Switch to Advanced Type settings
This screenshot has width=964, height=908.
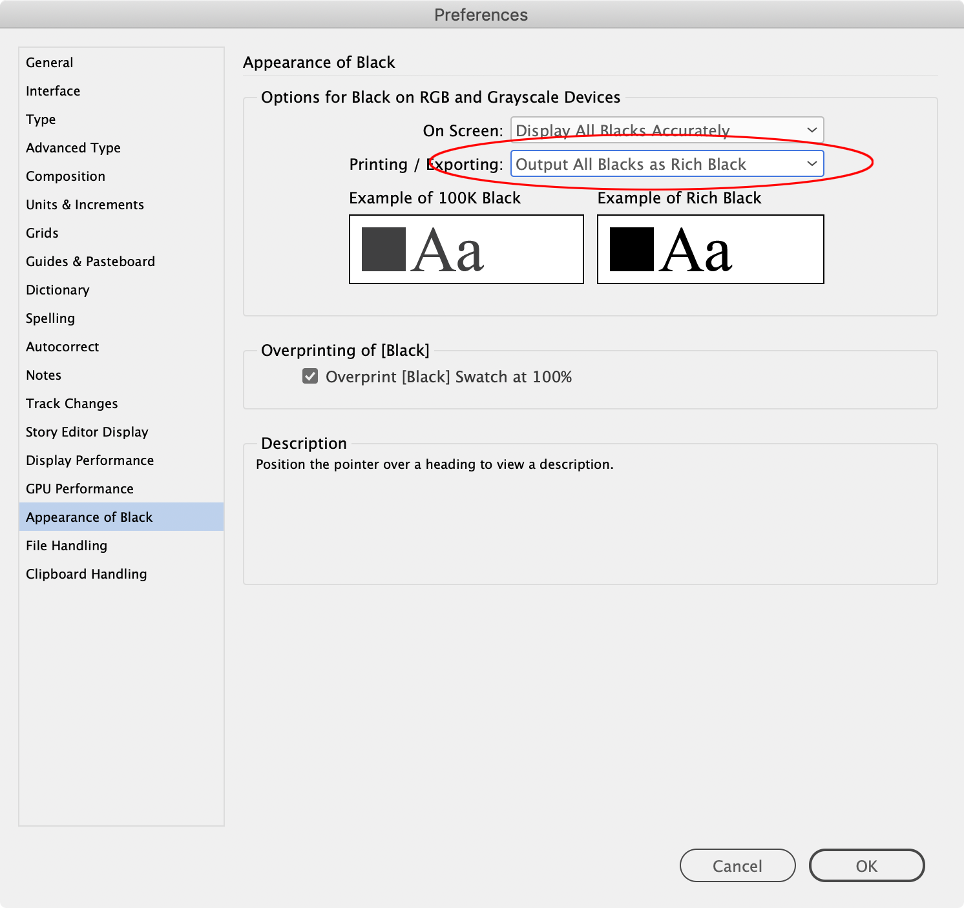(x=73, y=147)
